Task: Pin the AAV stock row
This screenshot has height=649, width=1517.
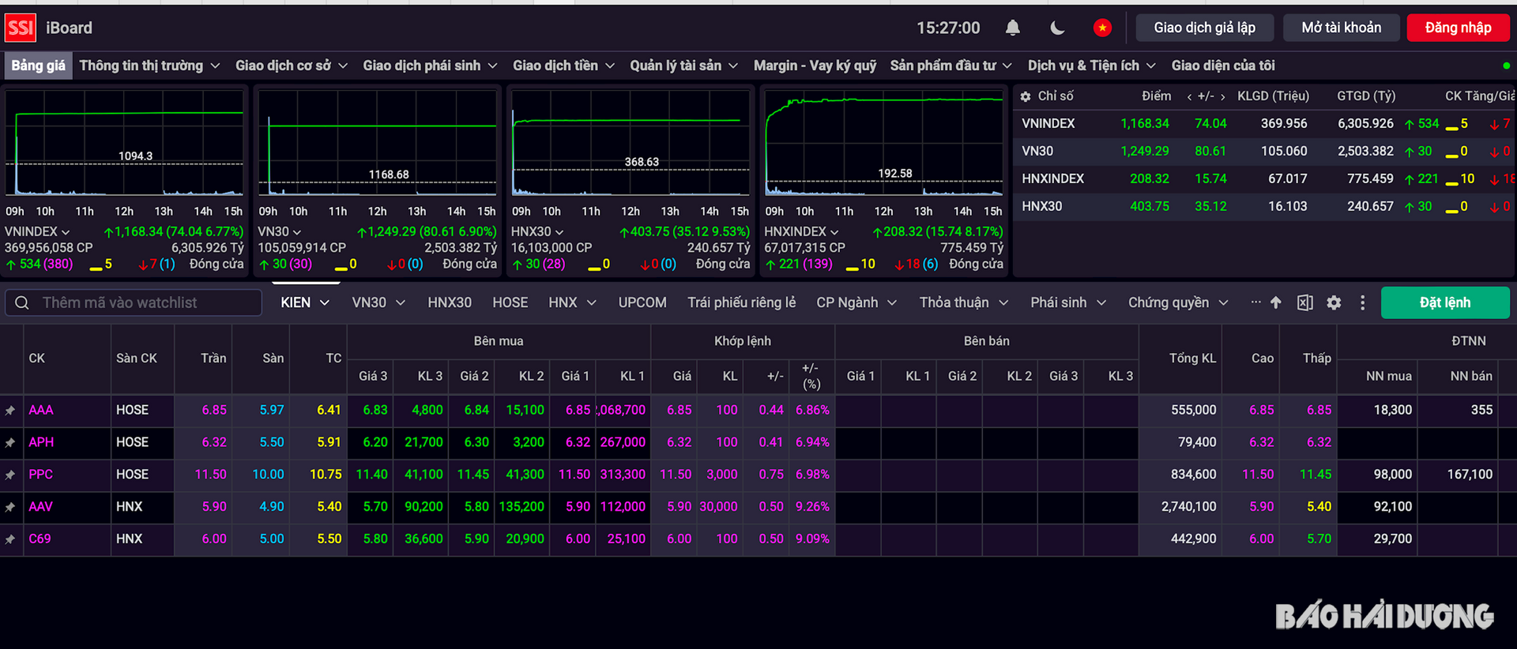Action: [10, 508]
